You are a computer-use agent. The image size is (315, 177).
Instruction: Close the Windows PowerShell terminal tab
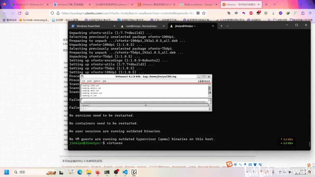click(x=114, y=26)
